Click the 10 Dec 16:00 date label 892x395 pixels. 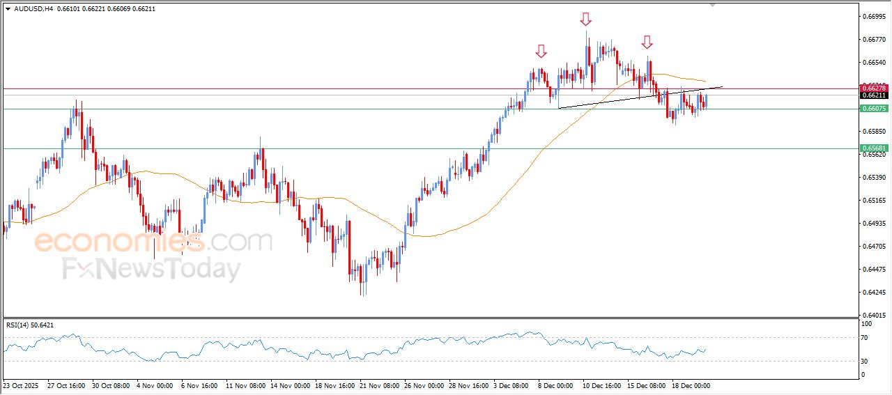603,385
